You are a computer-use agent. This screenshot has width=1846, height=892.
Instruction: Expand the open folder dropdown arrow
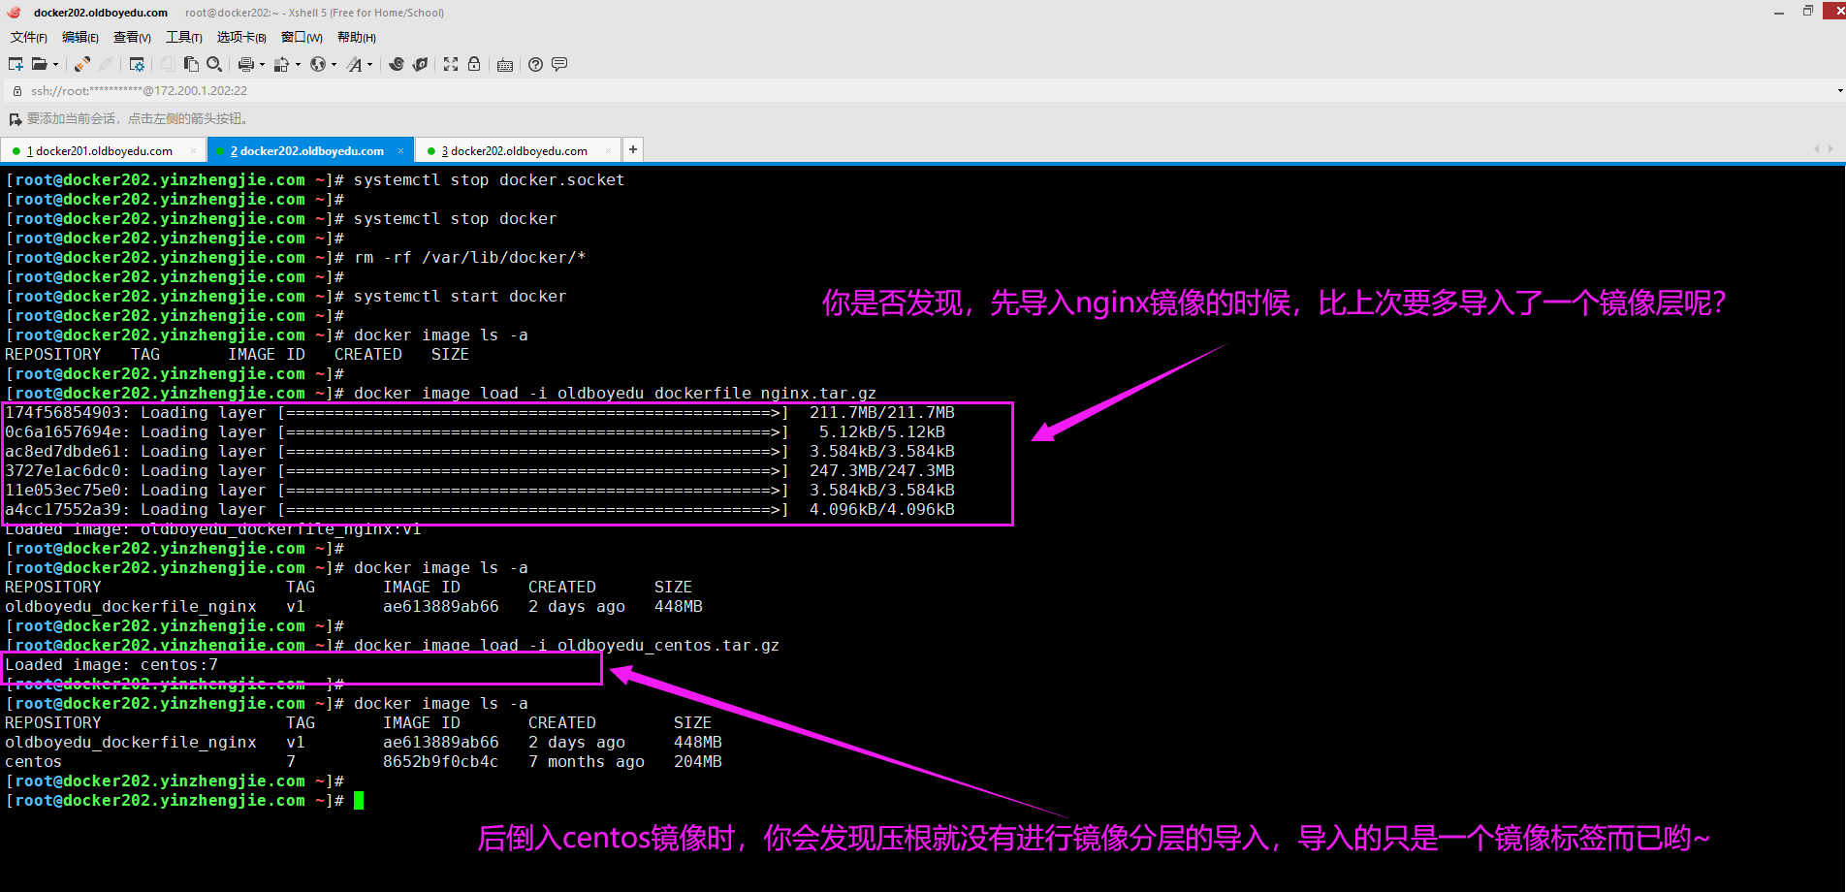(x=55, y=65)
